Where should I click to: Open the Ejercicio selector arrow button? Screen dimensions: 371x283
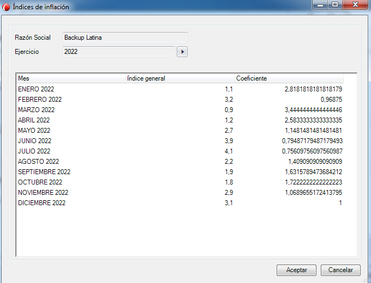click(x=182, y=52)
